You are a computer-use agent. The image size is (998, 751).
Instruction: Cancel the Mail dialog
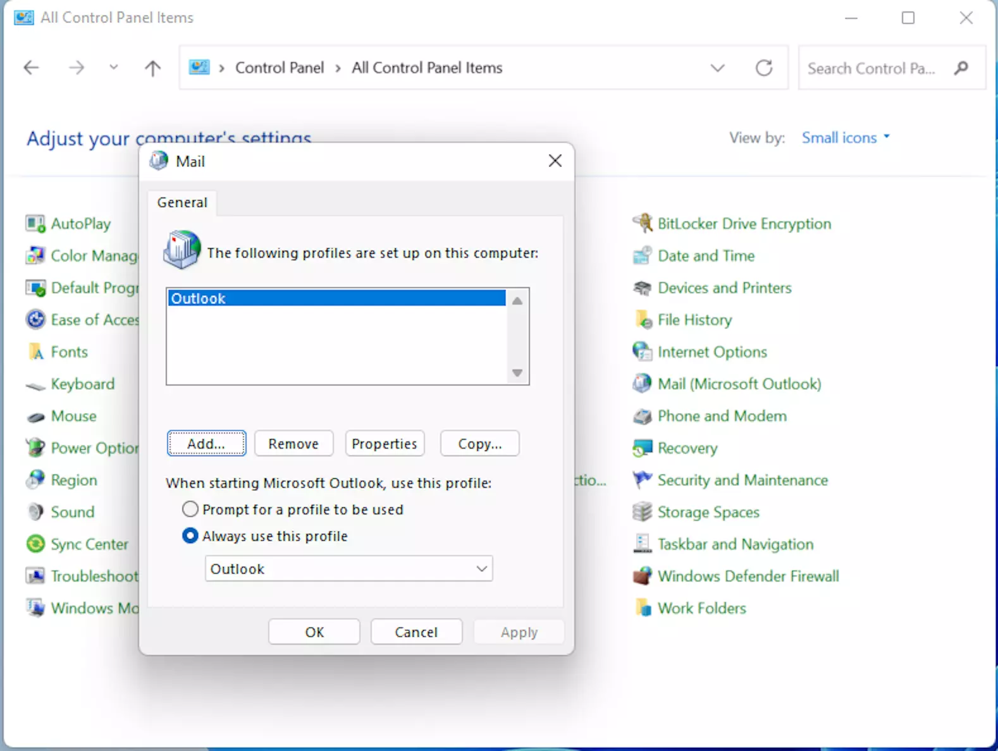tap(416, 632)
